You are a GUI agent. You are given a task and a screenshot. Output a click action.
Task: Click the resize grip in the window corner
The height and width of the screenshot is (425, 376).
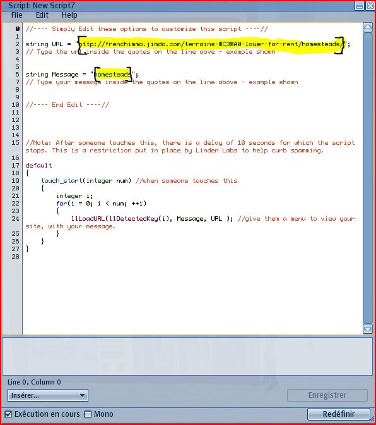pyautogui.click(x=372, y=420)
